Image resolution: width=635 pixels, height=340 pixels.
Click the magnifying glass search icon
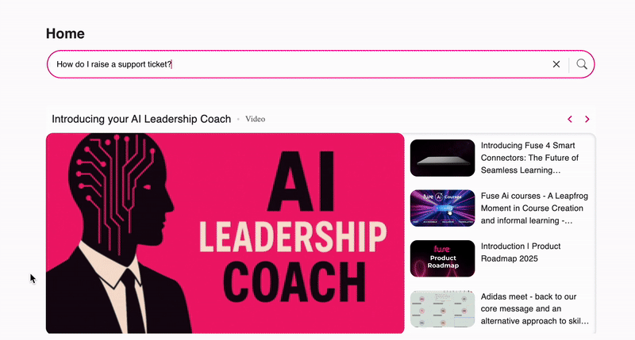tap(582, 64)
